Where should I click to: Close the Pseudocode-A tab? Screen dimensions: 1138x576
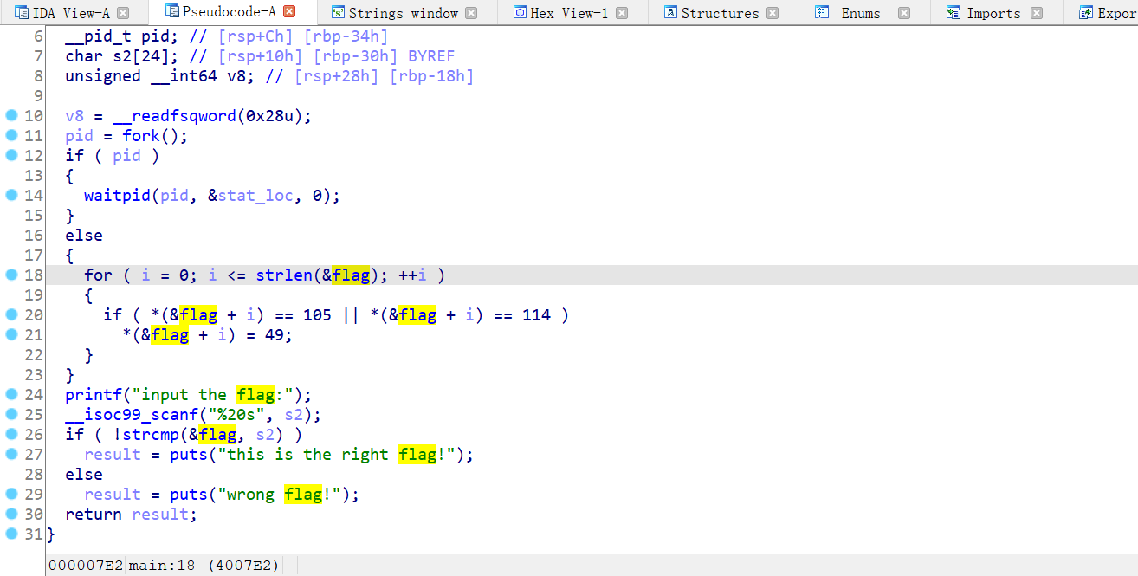289,12
